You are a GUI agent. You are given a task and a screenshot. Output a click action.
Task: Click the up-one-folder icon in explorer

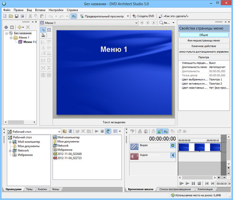coord(64,132)
